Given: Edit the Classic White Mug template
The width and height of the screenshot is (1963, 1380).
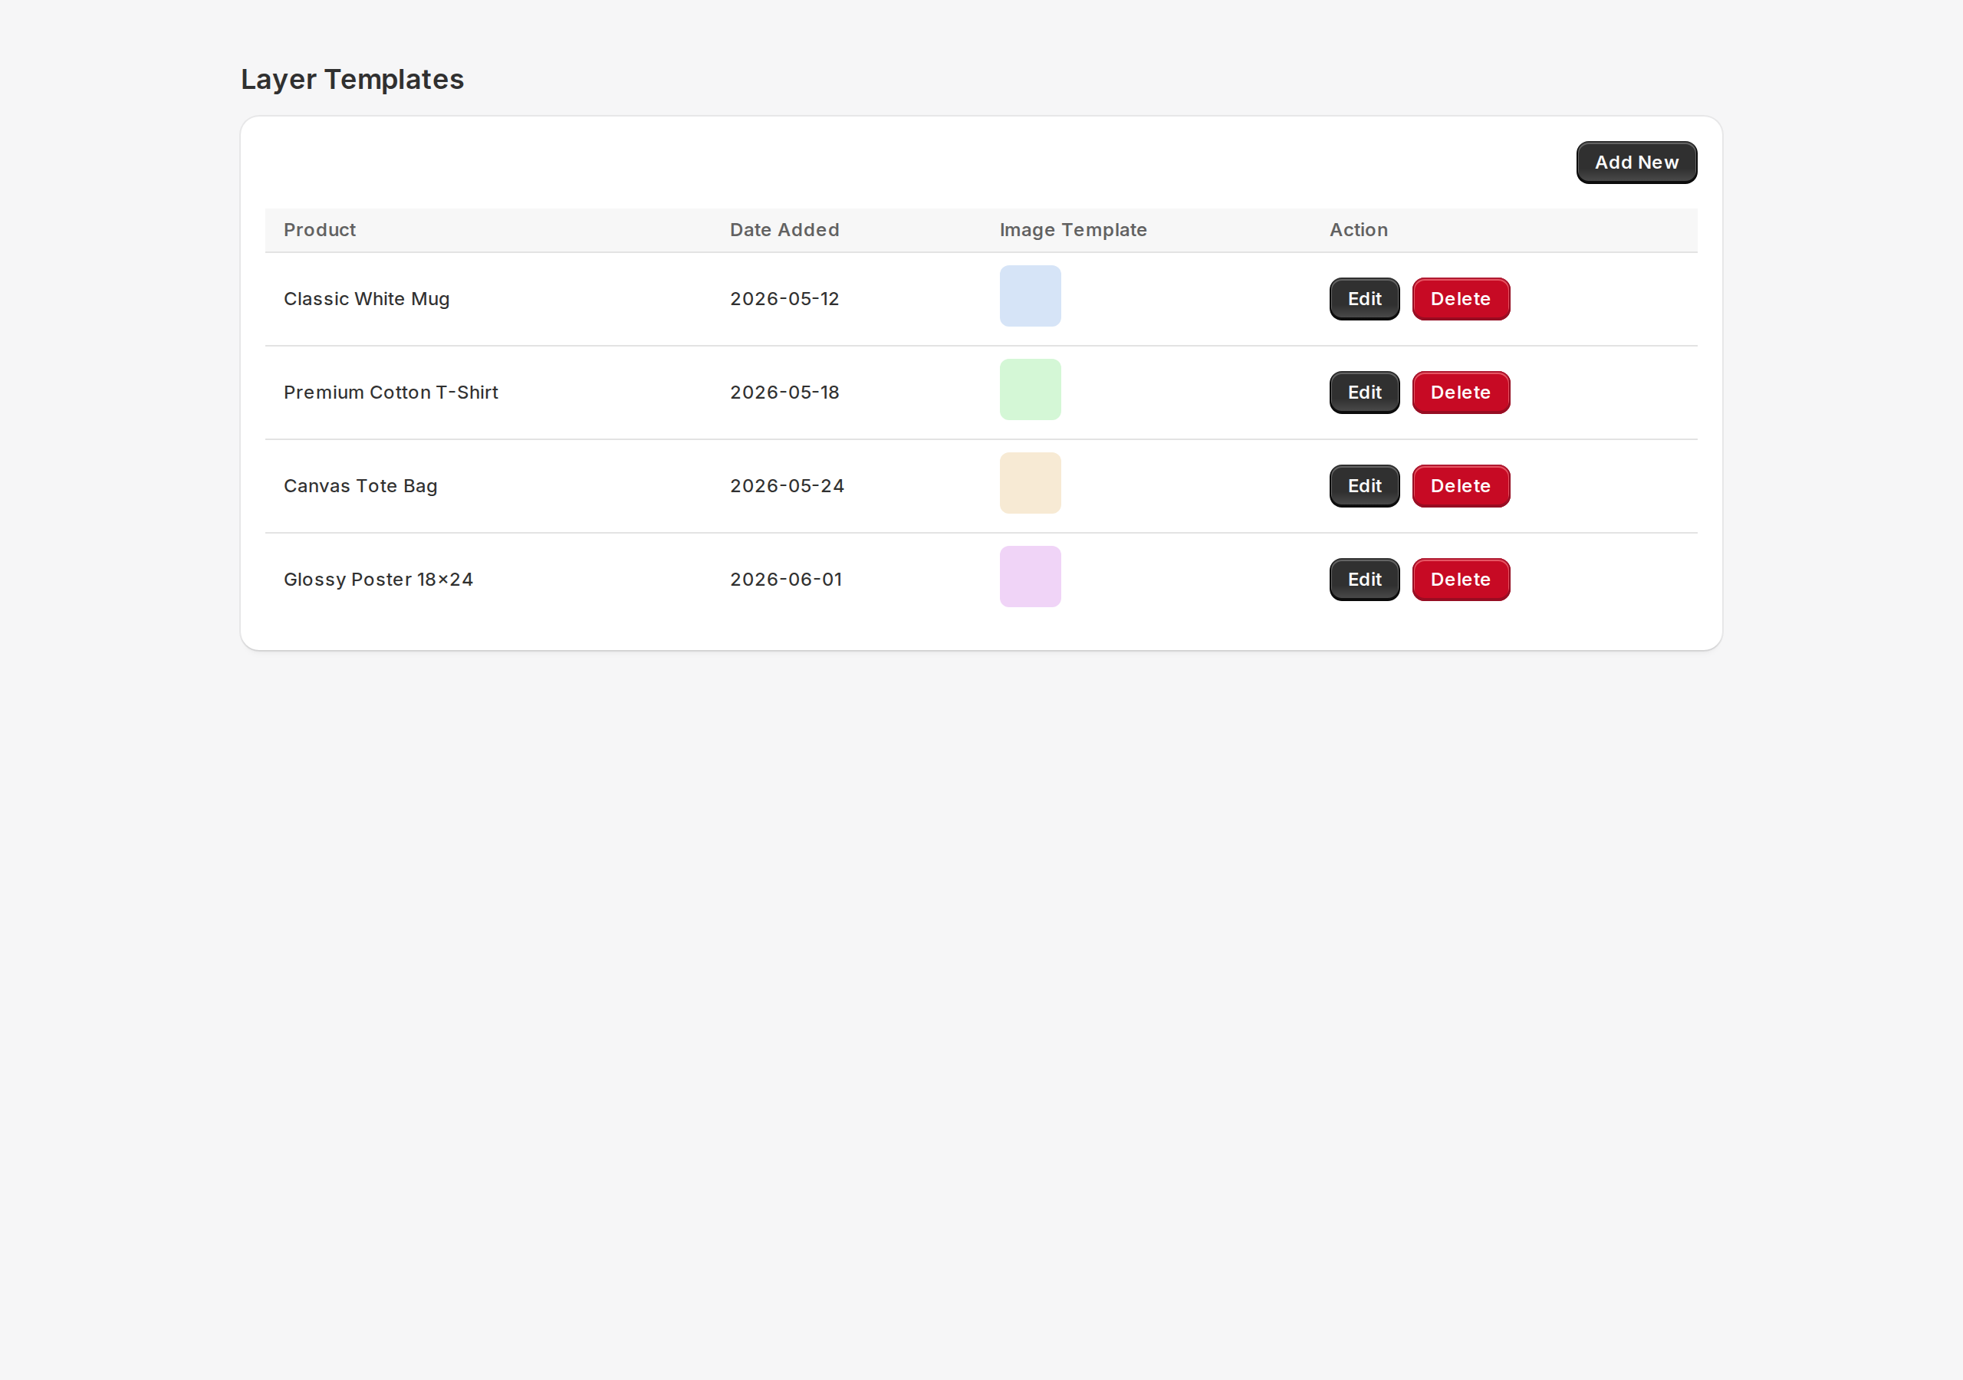Looking at the screenshot, I should [1365, 299].
